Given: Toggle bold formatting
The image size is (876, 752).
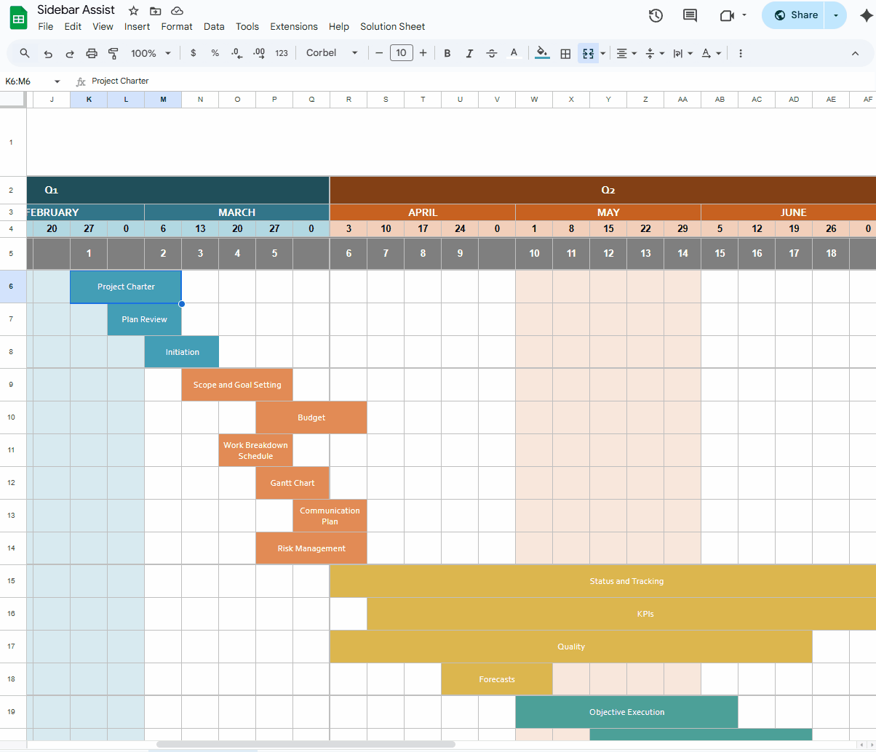Looking at the screenshot, I should (447, 53).
